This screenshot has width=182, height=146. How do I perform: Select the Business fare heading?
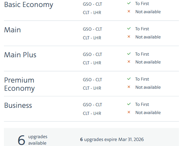click(x=18, y=105)
